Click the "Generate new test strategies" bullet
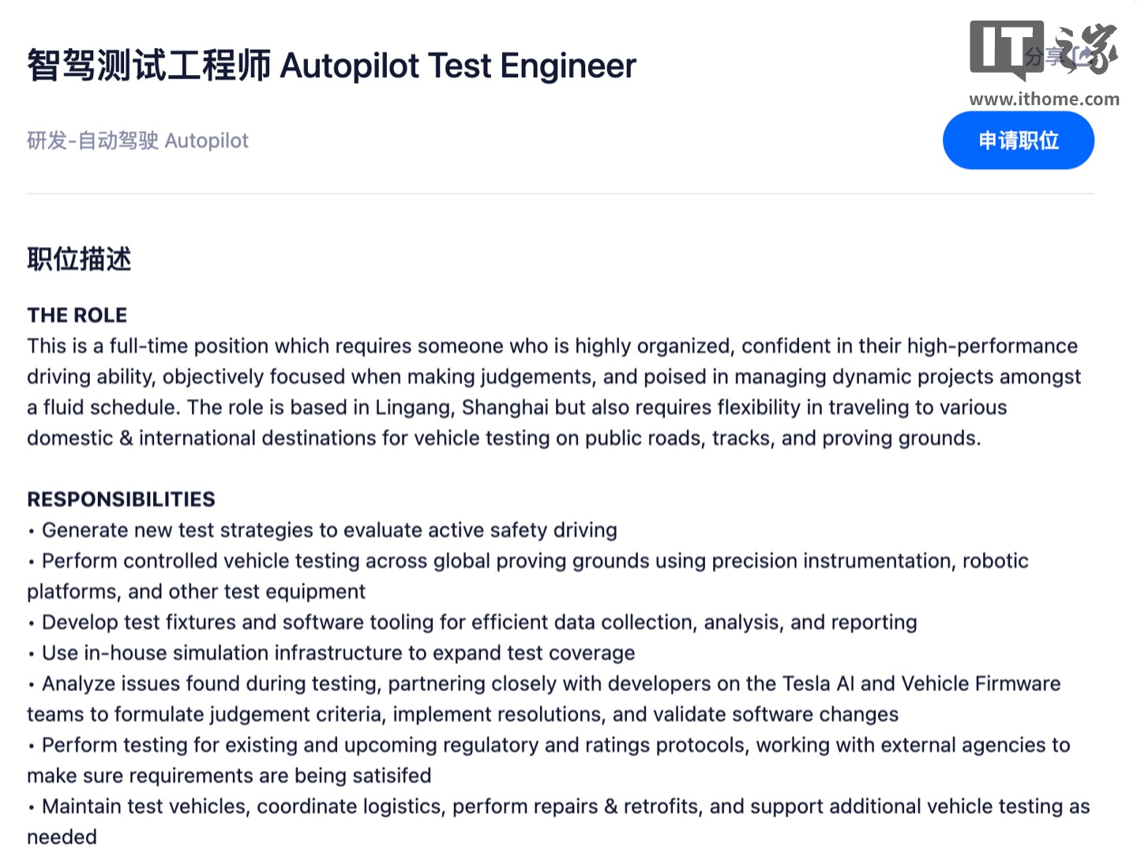1137x861 pixels. (x=328, y=530)
